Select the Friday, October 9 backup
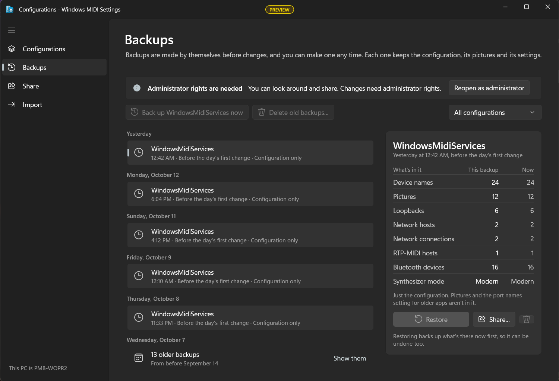The image size is (559, 381). point(250,276)
